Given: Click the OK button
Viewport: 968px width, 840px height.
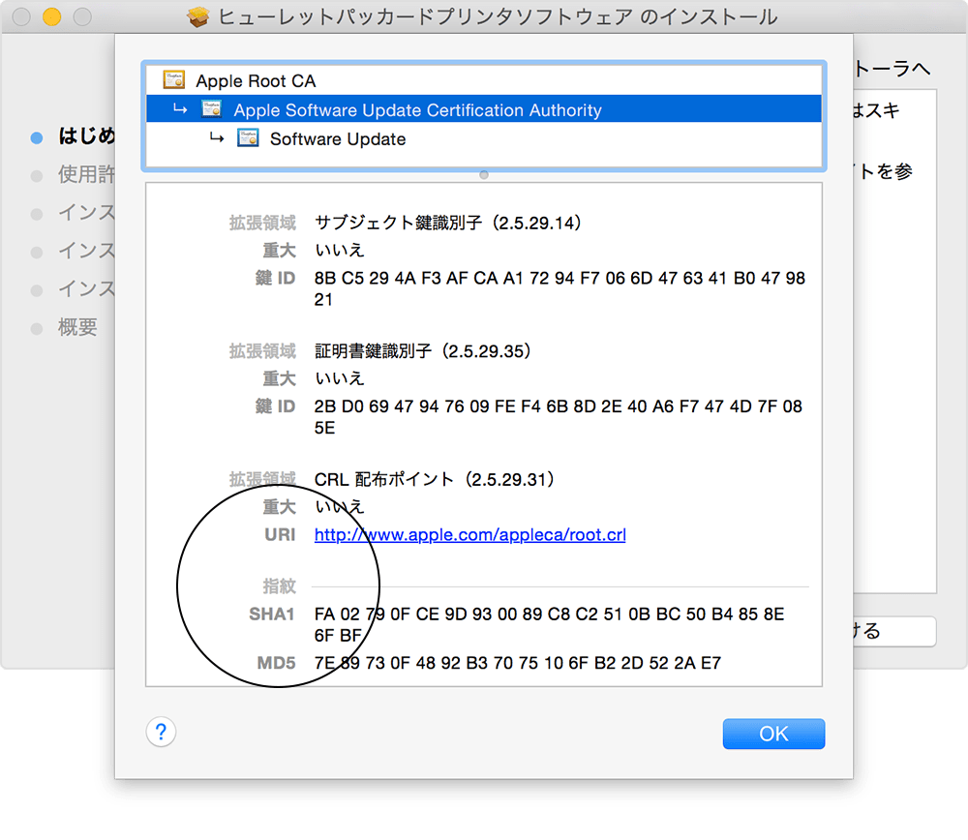Looking at the screenshot, I should 773,734.
